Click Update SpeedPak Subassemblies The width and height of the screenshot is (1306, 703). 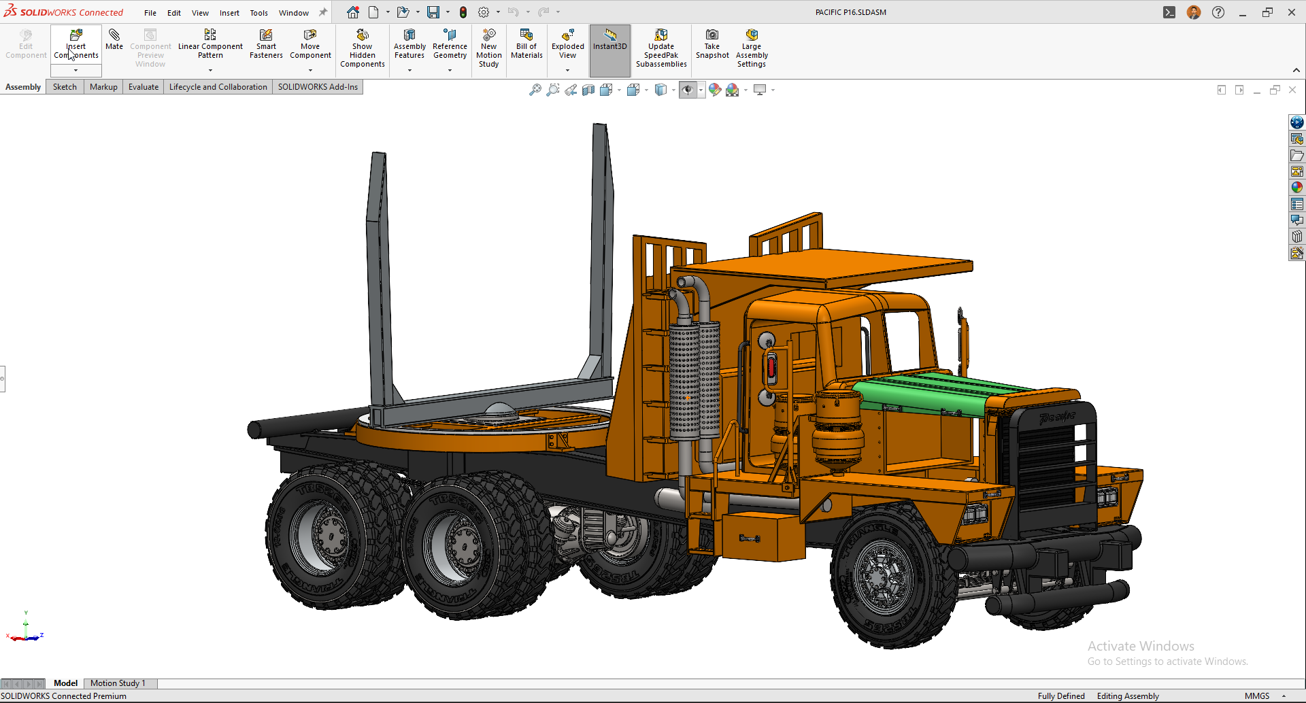[x=661, y=48]
